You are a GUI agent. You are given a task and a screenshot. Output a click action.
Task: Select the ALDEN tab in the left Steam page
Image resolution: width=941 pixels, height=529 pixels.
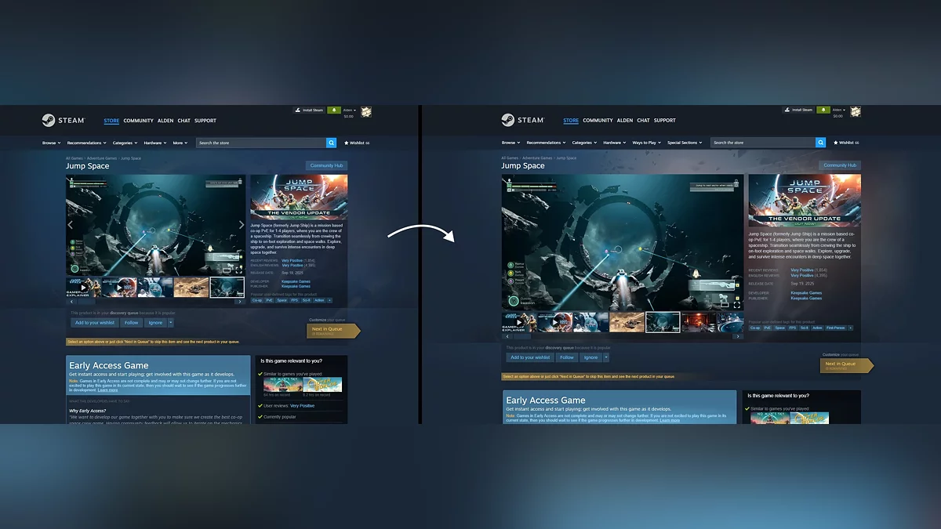pos(165,121)
